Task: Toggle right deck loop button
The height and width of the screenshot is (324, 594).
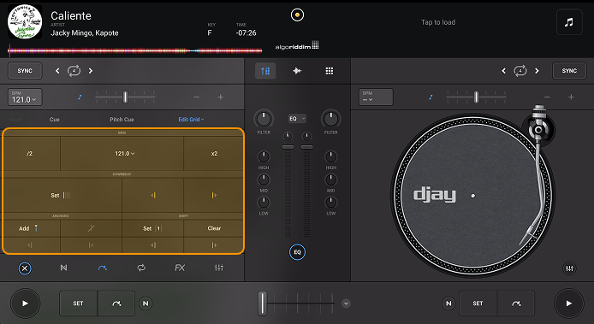Action: pyautogui.click(x=520, y=71)
